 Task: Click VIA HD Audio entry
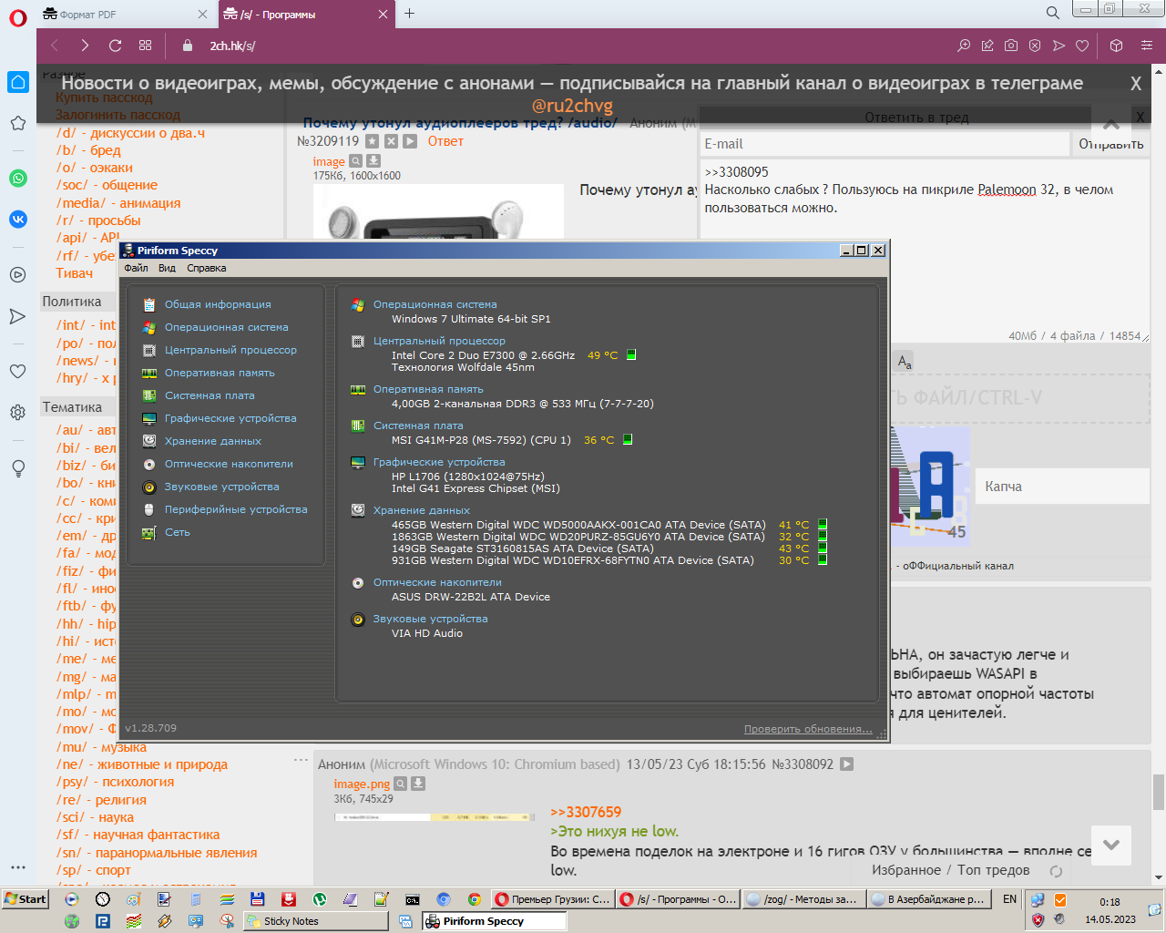click(427, 633)
